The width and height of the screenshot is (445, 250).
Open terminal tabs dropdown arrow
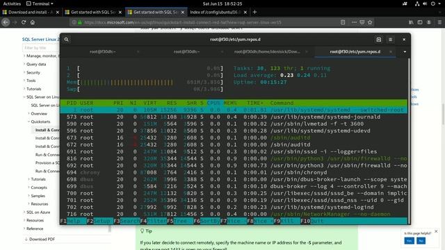click(405, 51)
